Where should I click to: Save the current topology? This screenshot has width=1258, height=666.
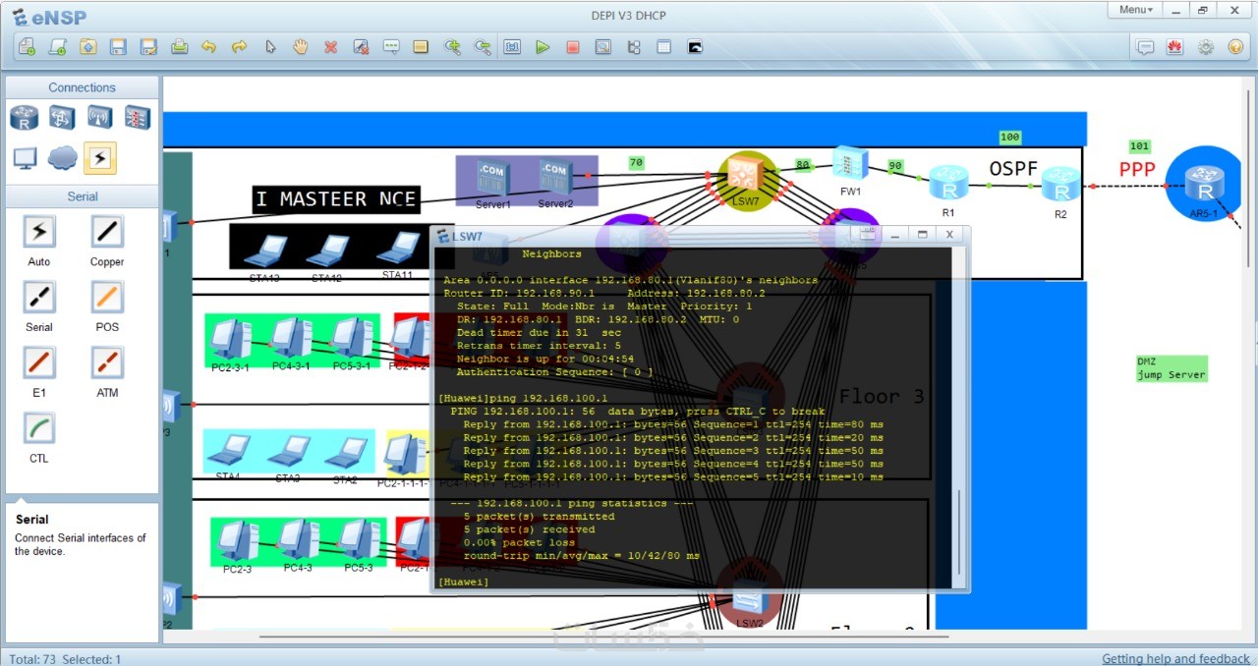118,46
